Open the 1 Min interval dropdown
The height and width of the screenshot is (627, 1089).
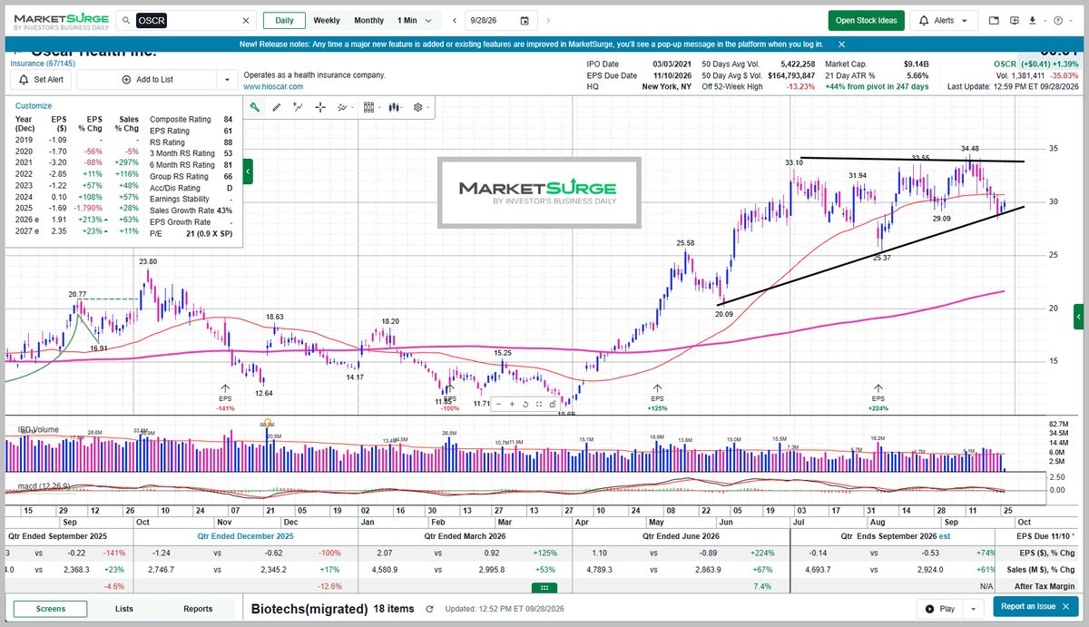pos(415,21)
